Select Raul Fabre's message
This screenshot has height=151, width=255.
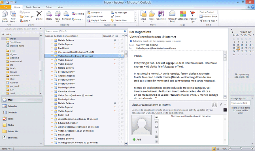pos(84,48)
